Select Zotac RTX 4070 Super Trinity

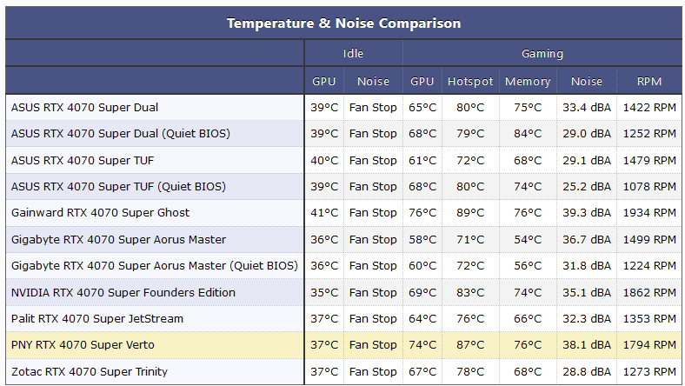pos(90,372)
